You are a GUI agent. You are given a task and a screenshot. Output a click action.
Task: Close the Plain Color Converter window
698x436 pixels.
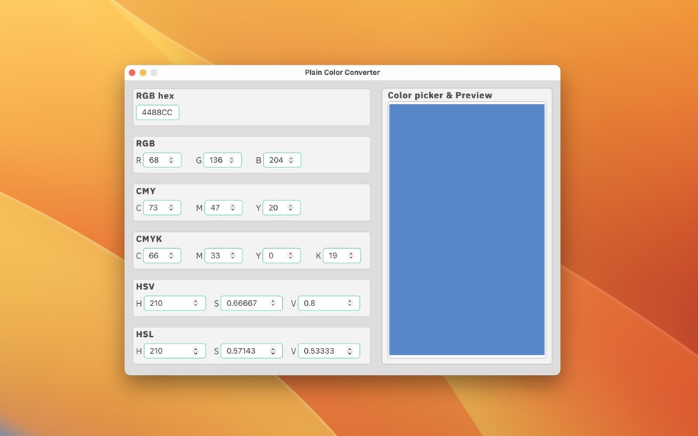pos(132,73)
